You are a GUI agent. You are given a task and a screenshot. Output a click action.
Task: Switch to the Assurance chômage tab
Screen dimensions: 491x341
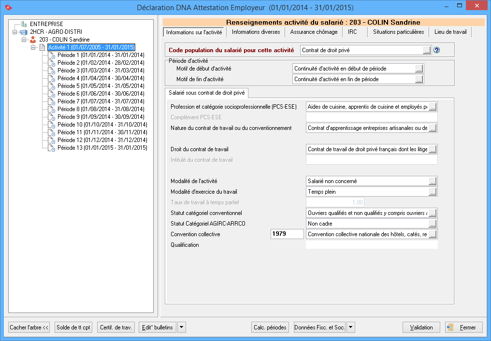click(314, 32)
